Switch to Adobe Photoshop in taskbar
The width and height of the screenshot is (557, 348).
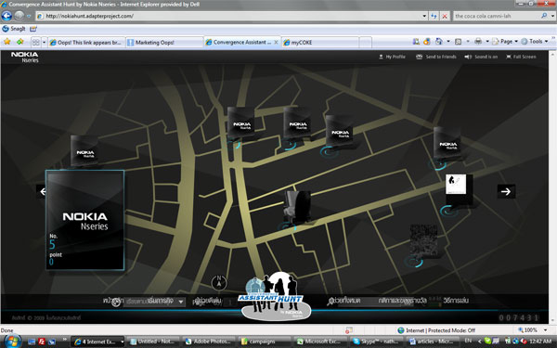tap(209, 342)
